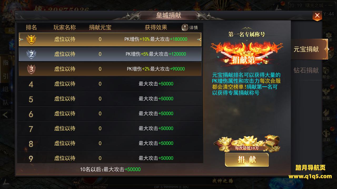
Task: Click the 捐献第一 flaming title badge
Action: click(246, 54)
